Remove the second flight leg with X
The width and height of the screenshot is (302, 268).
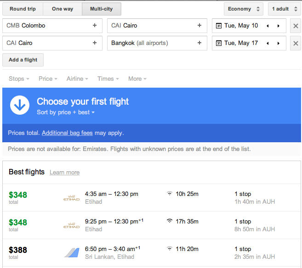pyautogui.click(x=296, y=43)
